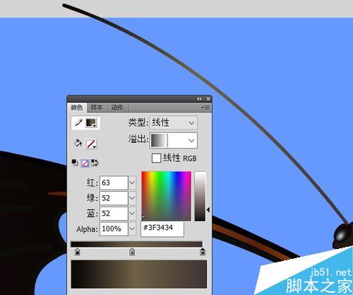Select the middle gradient color stop

tap(132, 252)
